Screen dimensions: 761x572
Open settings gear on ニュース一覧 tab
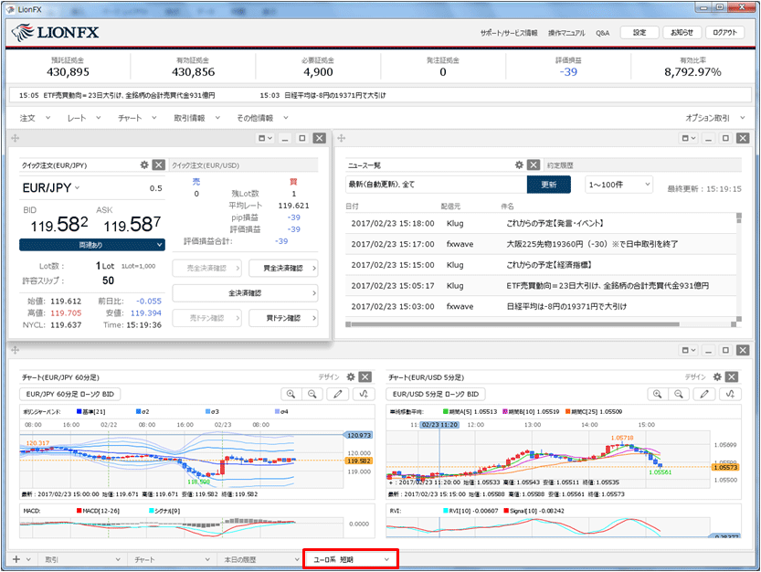click(x=519, y=165)
